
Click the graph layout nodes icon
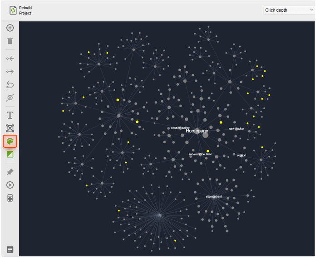pos(10,128)
